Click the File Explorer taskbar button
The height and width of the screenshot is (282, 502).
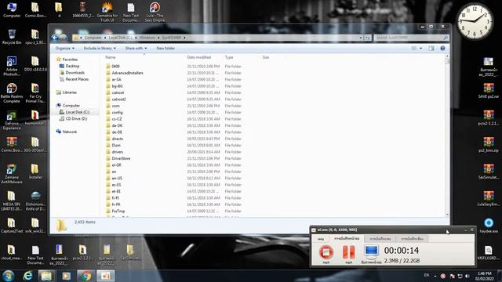(47, 276)
